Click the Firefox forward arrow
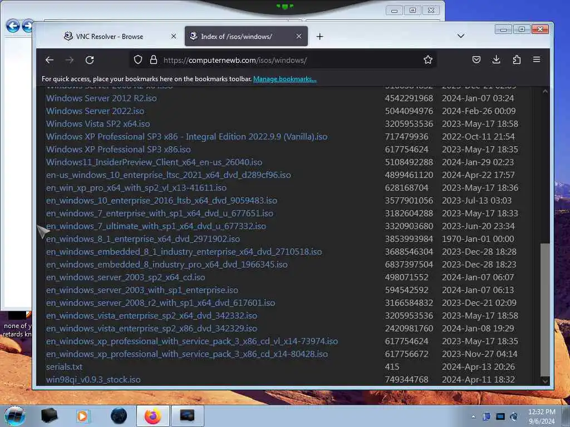 click(70, 60)
